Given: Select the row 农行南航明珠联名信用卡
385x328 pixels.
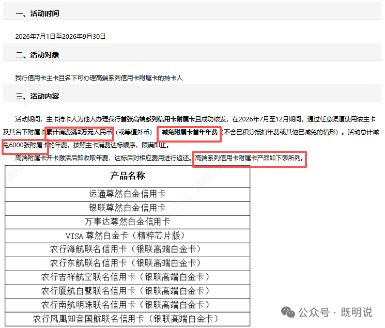Looking at the screenshot, I should click(x=128, y=305).
